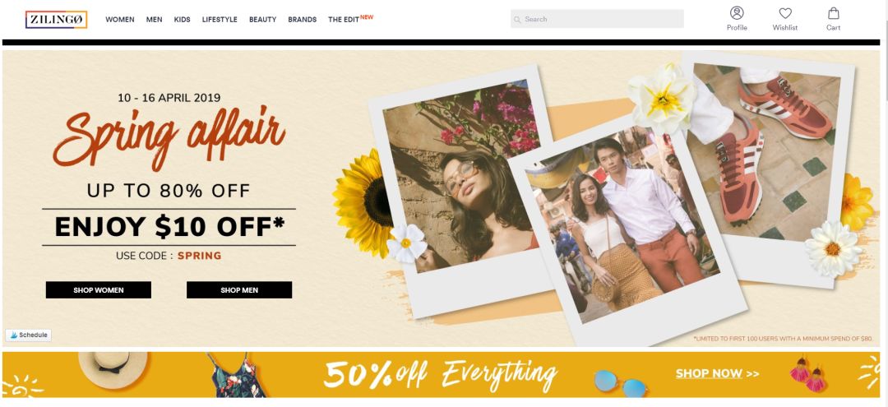Image resolution: width=888 pixels, height=407 pixels.
Task: Open the LIFESTYLE menu
Action: (x=220, y=19)
